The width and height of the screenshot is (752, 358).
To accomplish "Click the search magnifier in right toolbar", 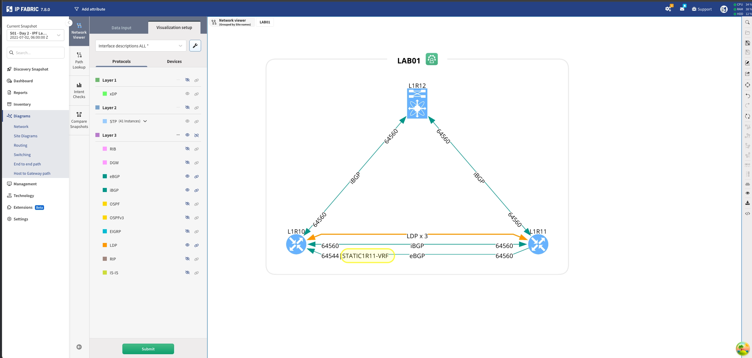I will (747, 23).
